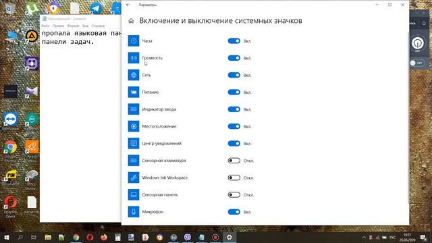Viewport: 432px width, 243px height.
Task: Open Chrome from the taskbar
Action: 76,237
